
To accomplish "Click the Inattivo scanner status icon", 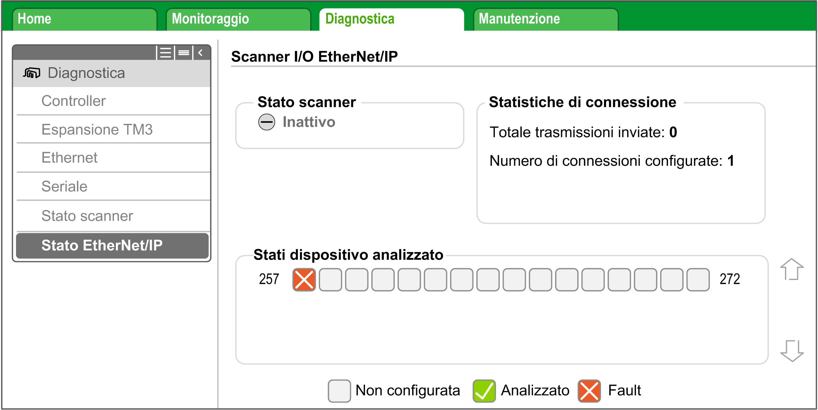I will 267,122.
